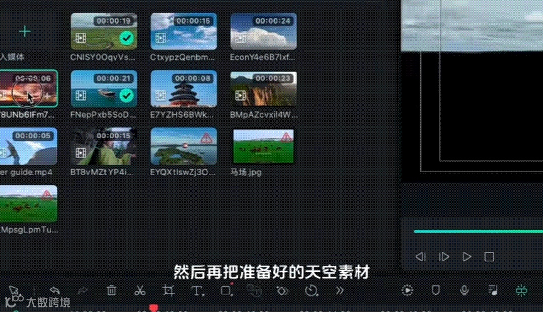
Task: Click the render preview dotted play icon
Action: (x=407, y=290)
